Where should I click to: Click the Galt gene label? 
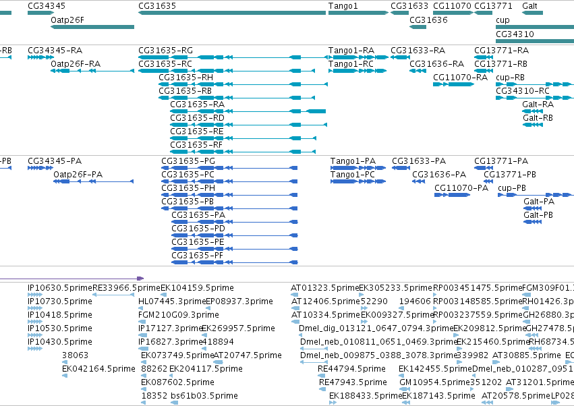point(529,6)
